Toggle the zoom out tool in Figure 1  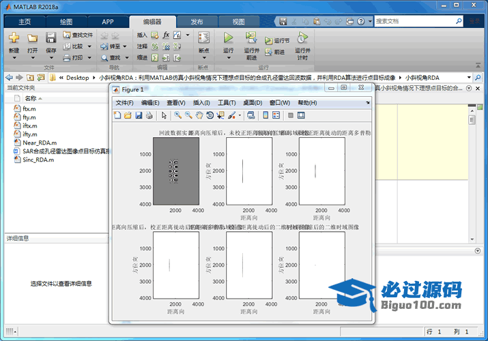pyautogui.click(x=188, y=115)
